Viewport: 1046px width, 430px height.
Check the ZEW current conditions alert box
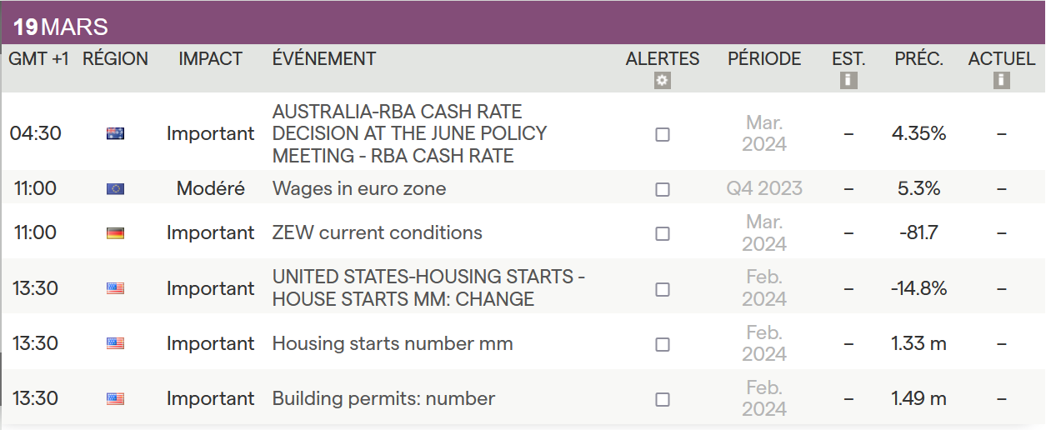pos(663,233)
